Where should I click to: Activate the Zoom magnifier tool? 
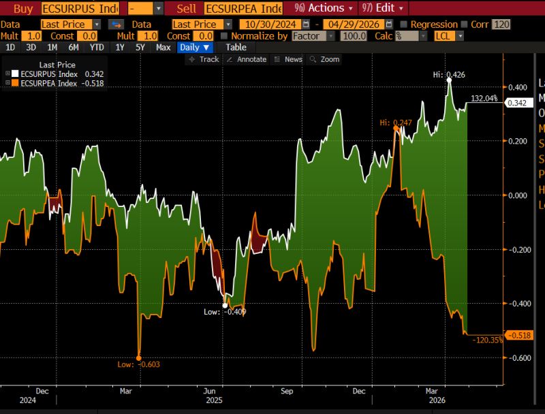coord(325,59)
